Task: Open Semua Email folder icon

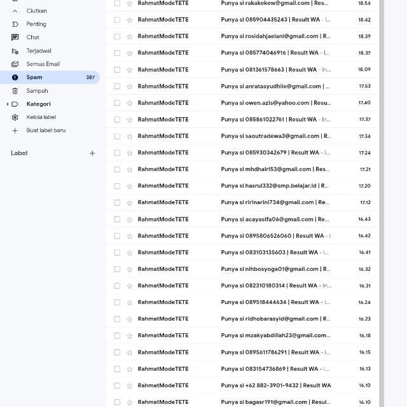Action: pyautogui.click(x=15, y=64)
